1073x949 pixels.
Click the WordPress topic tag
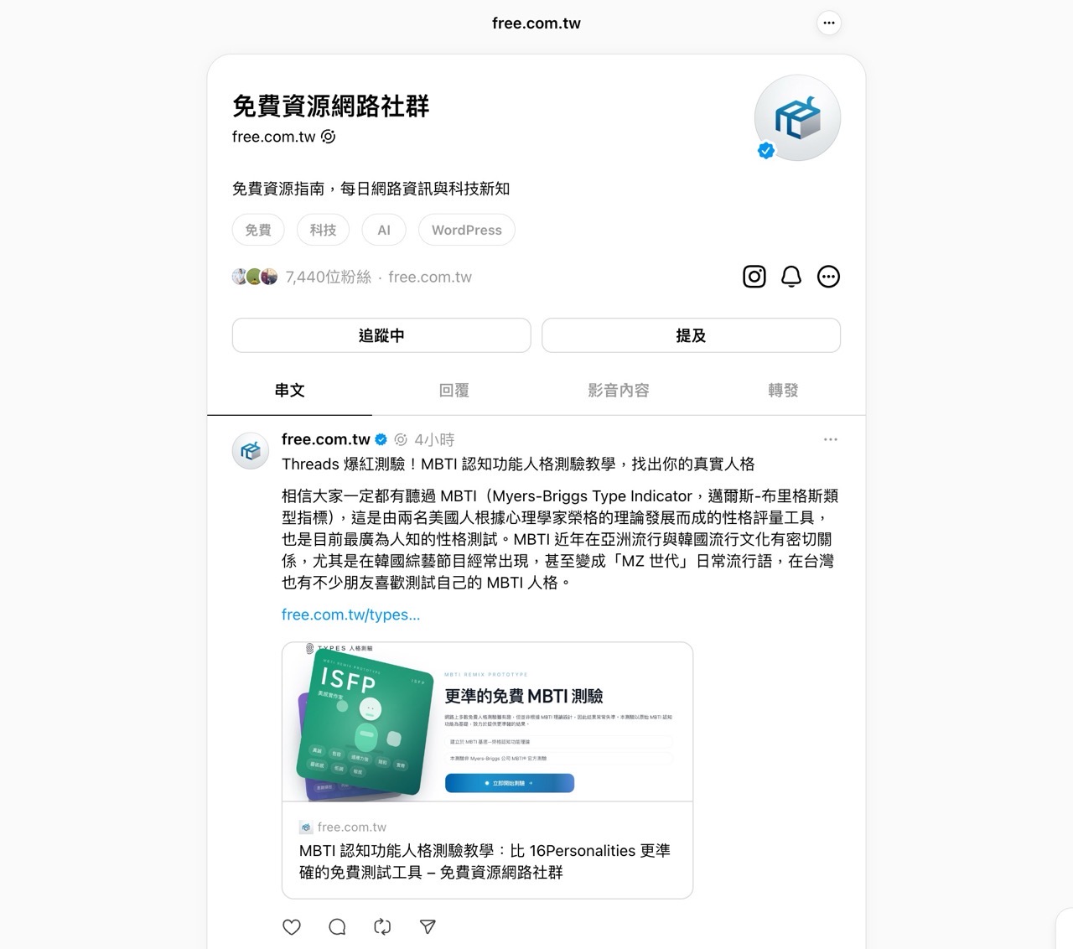point(466,229)
